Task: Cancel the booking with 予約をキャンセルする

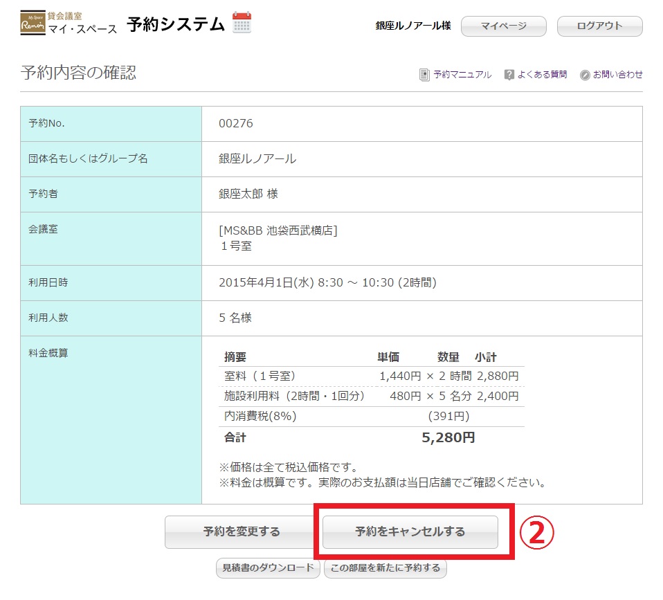Action: point(410,532)
